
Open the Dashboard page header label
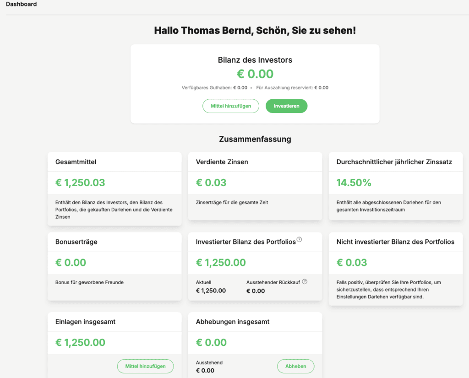pos(22,4)
